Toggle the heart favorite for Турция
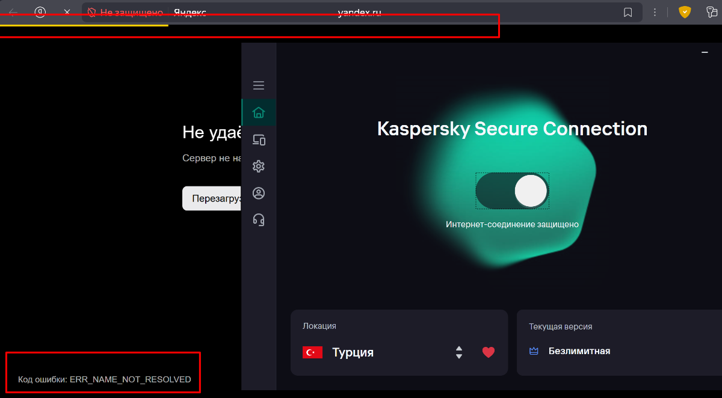 tap(489, 352)
